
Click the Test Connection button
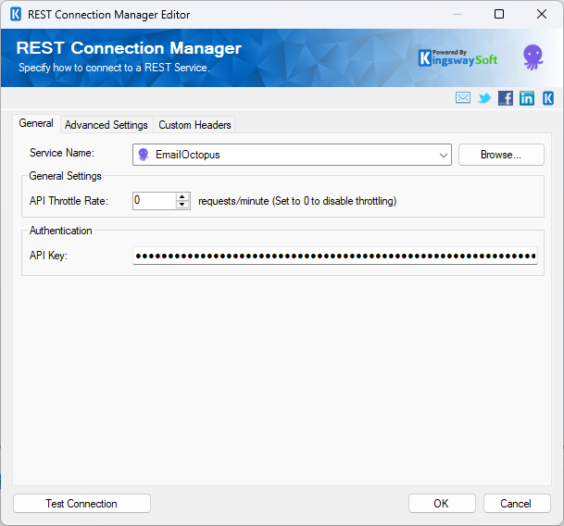point(81,504)
